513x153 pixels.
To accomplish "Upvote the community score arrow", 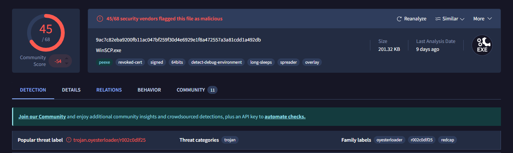I will point(67,58).
